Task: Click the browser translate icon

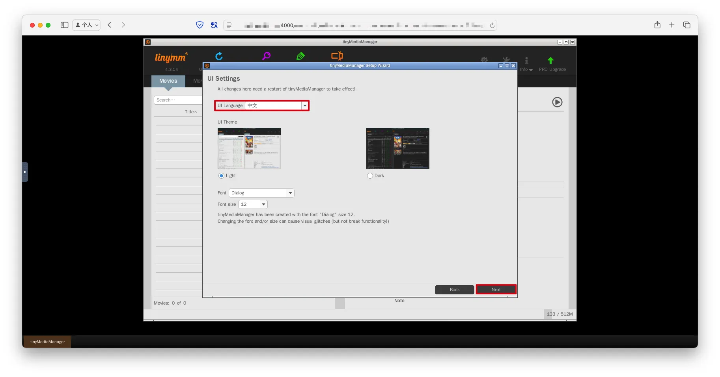Action: click(x=214, y=25)
